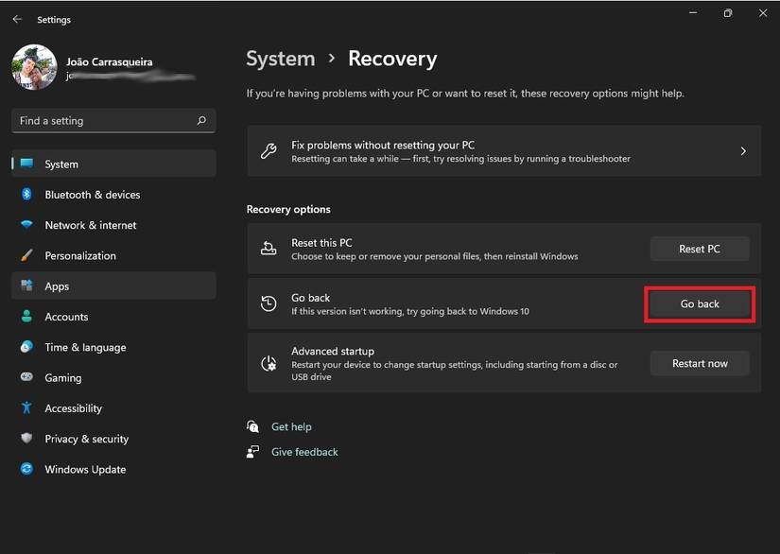Open Accounts settings

pyautogui.click(x=113, y=317)
